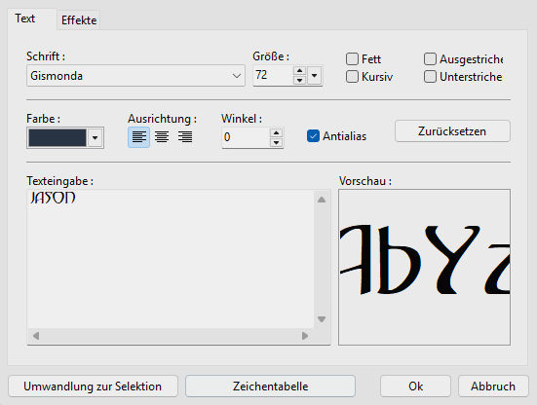Click text input scrollbar right arrow
The width and height of the screenshot is (537, 405).
click(305, 336)
